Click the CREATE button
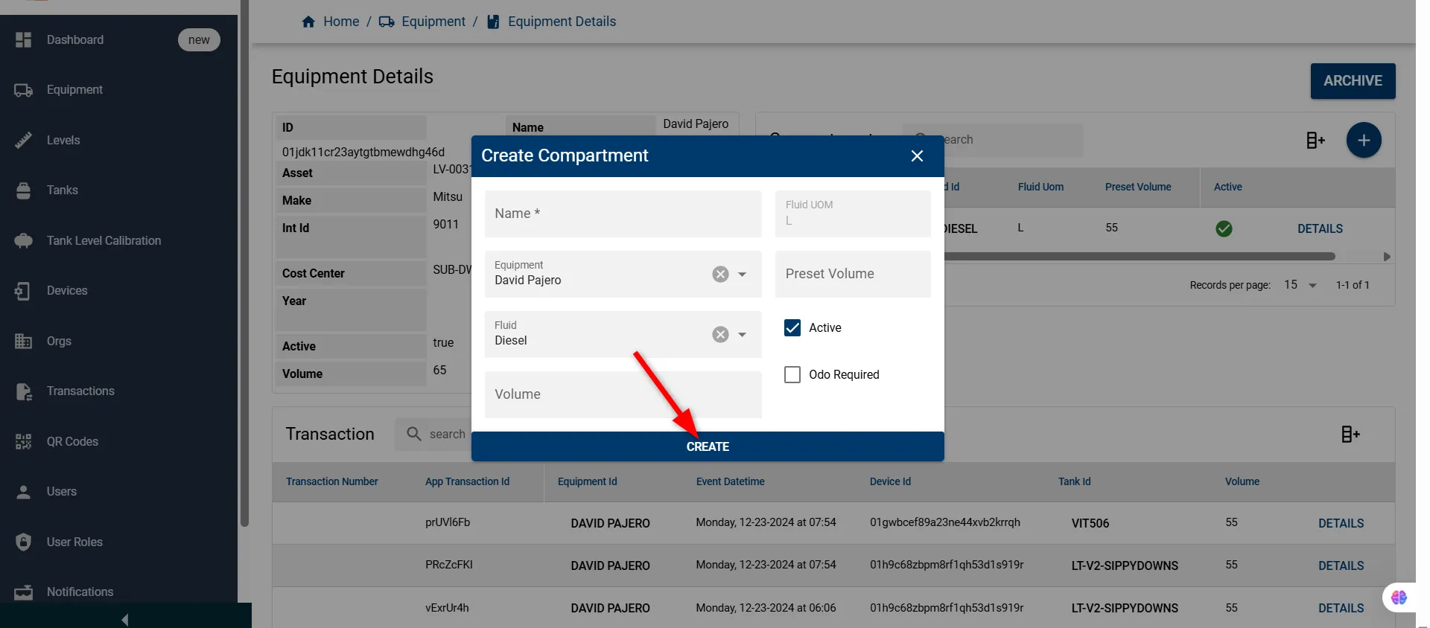 coord(708,446)
